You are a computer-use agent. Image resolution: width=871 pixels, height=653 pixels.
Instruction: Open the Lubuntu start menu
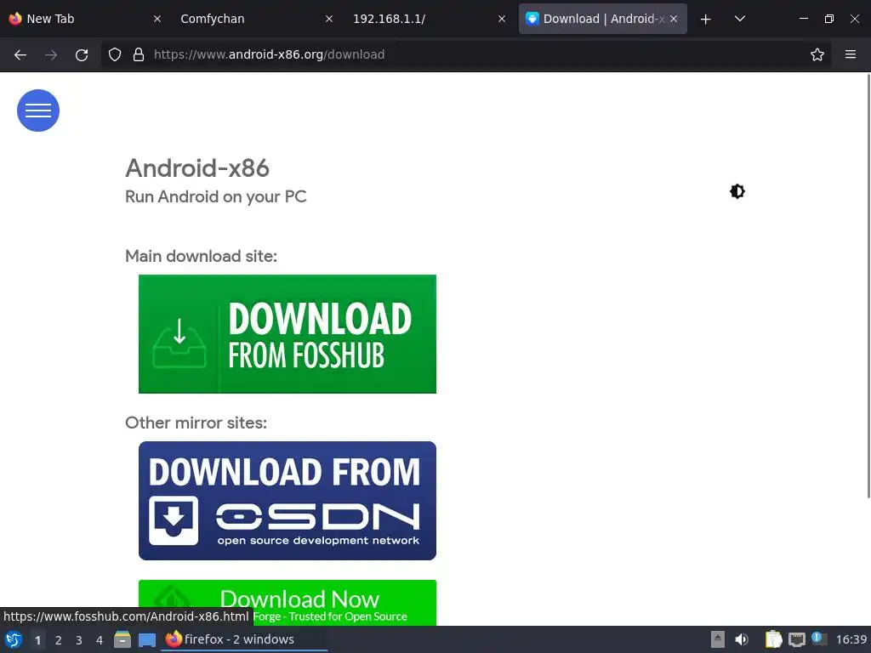pos(14,639)
